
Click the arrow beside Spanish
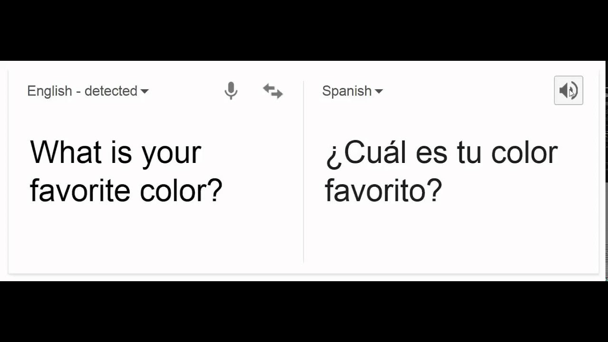379,91
